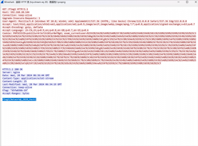Click the Wireshark shark fin title icon

pyautogui.click(x=2, y=2)
